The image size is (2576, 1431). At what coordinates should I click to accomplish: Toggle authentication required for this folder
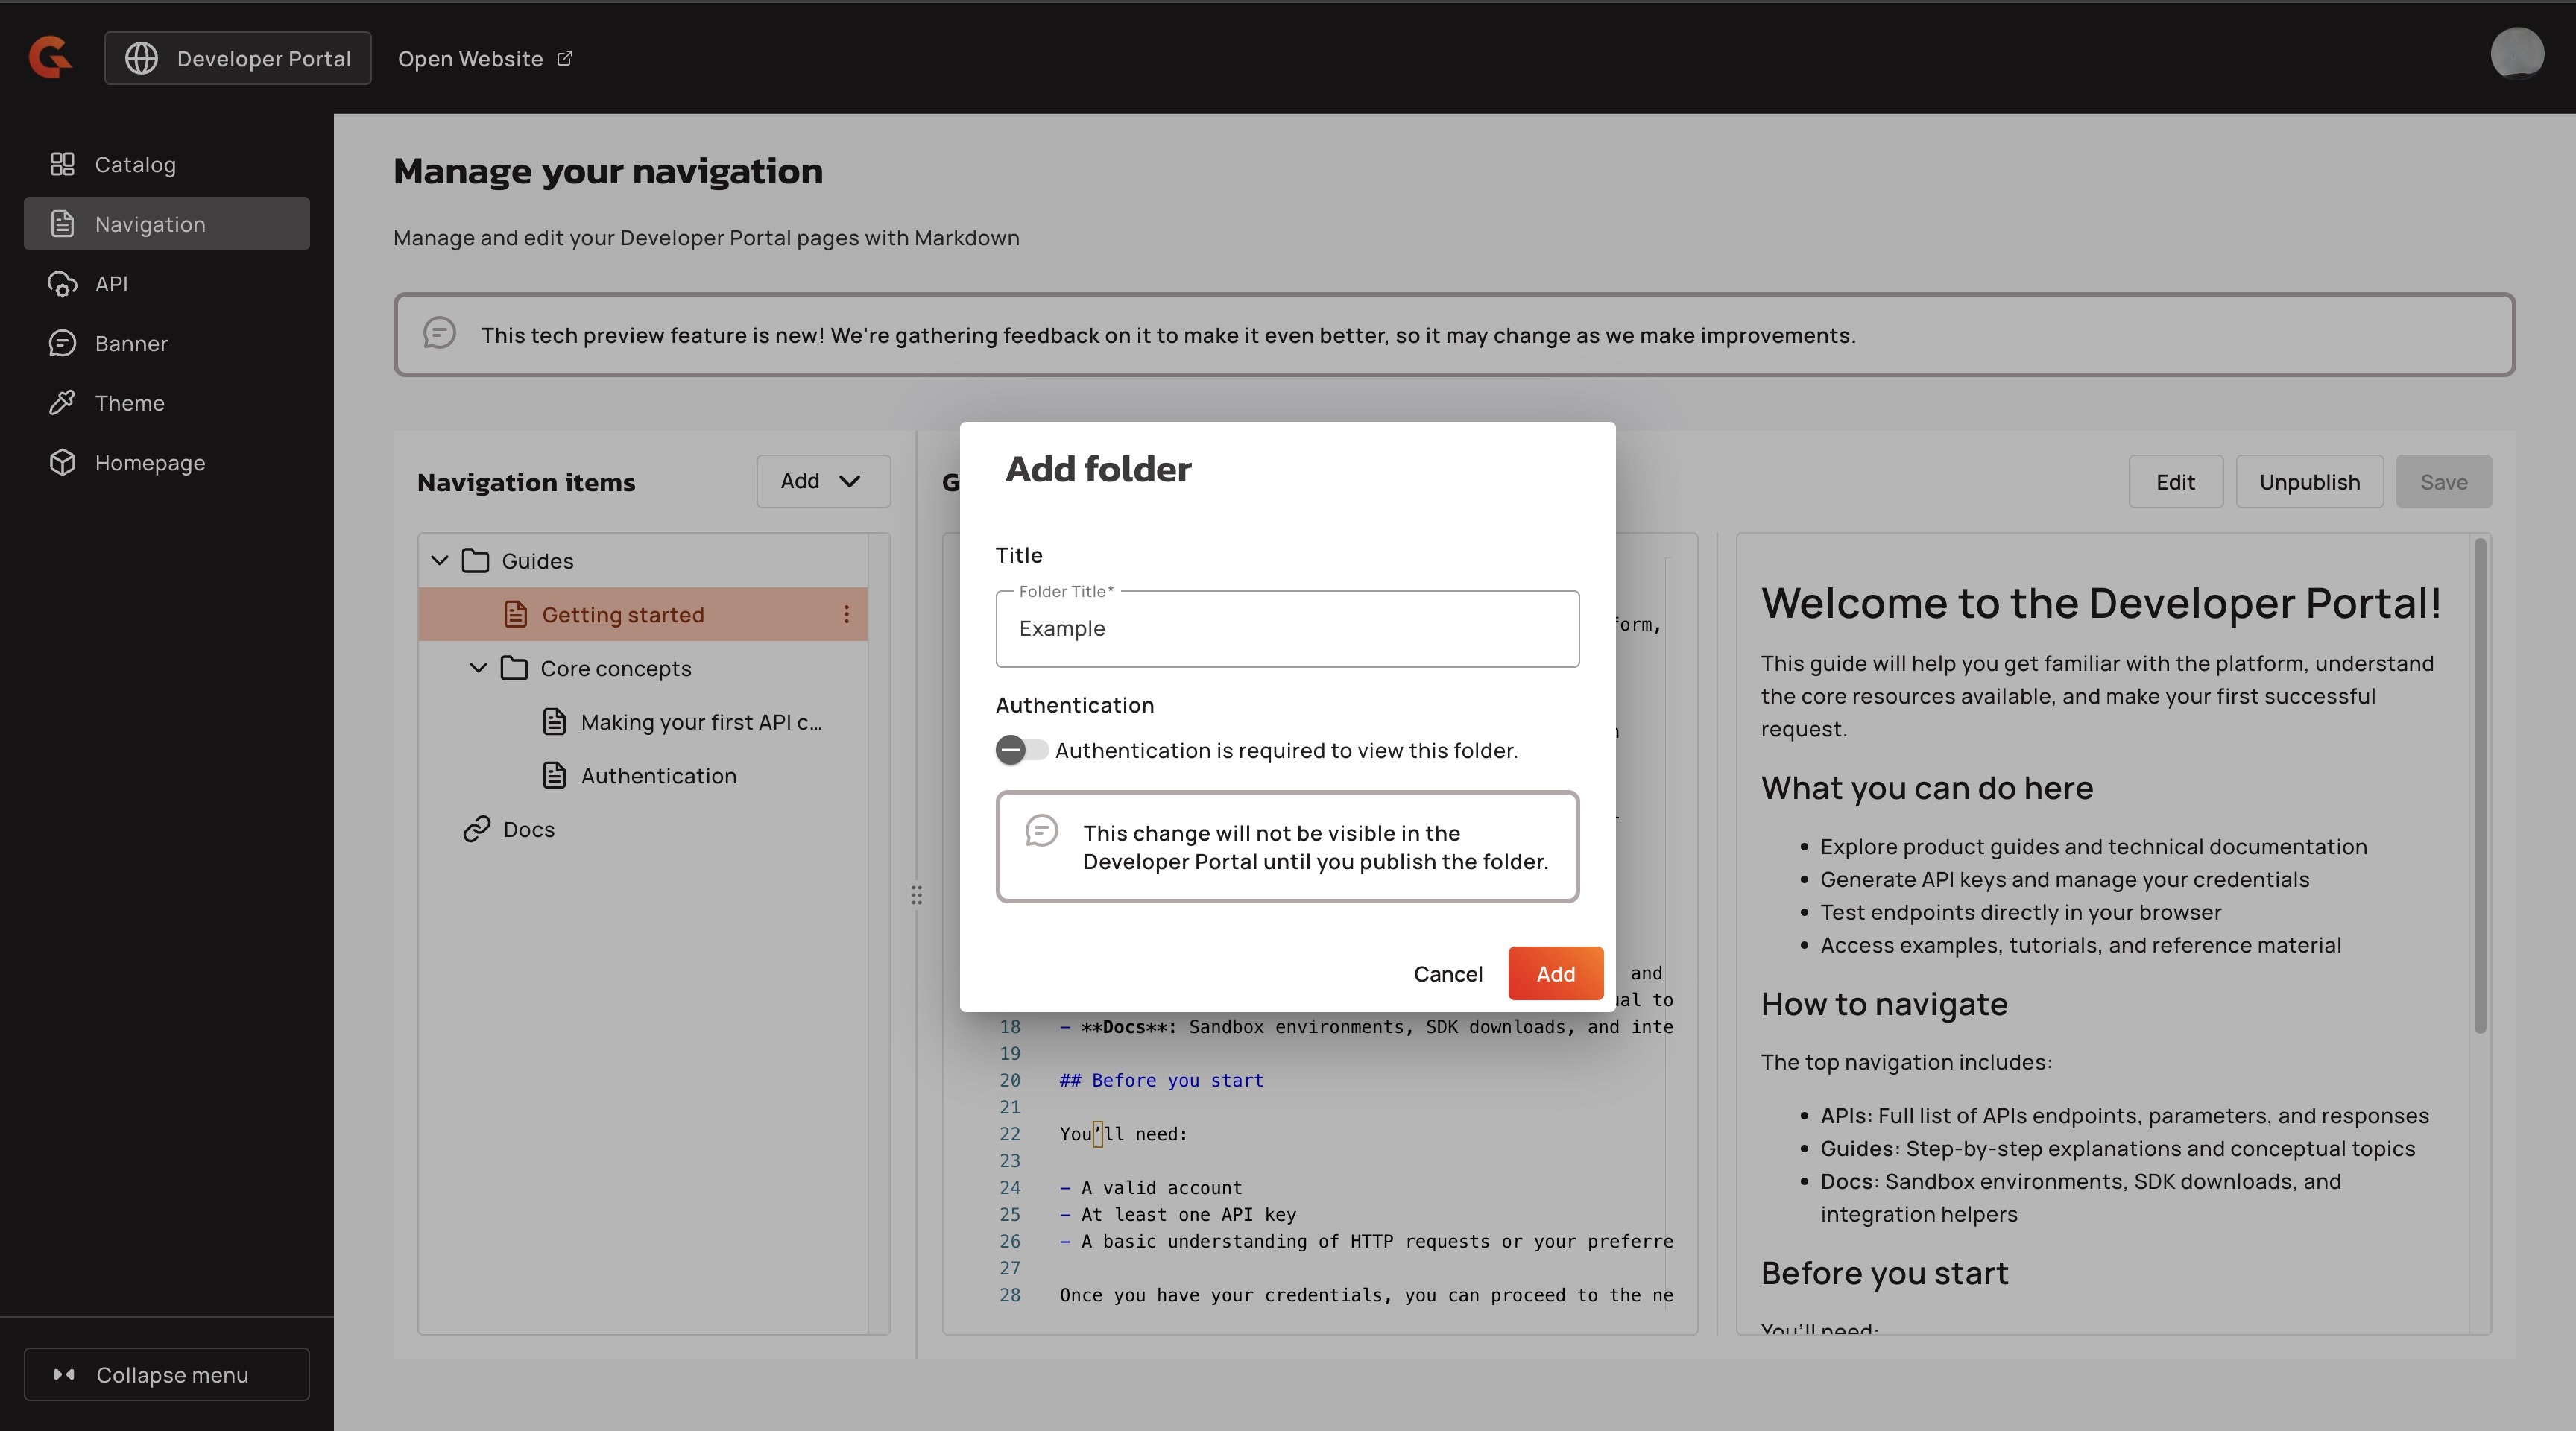point(1020,750)
